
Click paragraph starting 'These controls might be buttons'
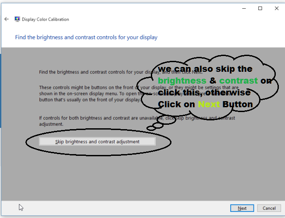(139, 94)
